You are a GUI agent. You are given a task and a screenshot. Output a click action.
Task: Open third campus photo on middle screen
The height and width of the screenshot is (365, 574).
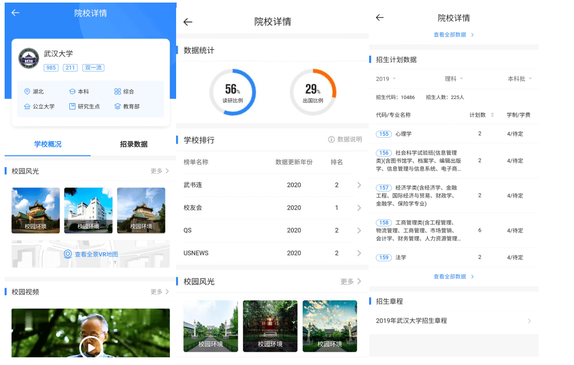coord(330,326)
